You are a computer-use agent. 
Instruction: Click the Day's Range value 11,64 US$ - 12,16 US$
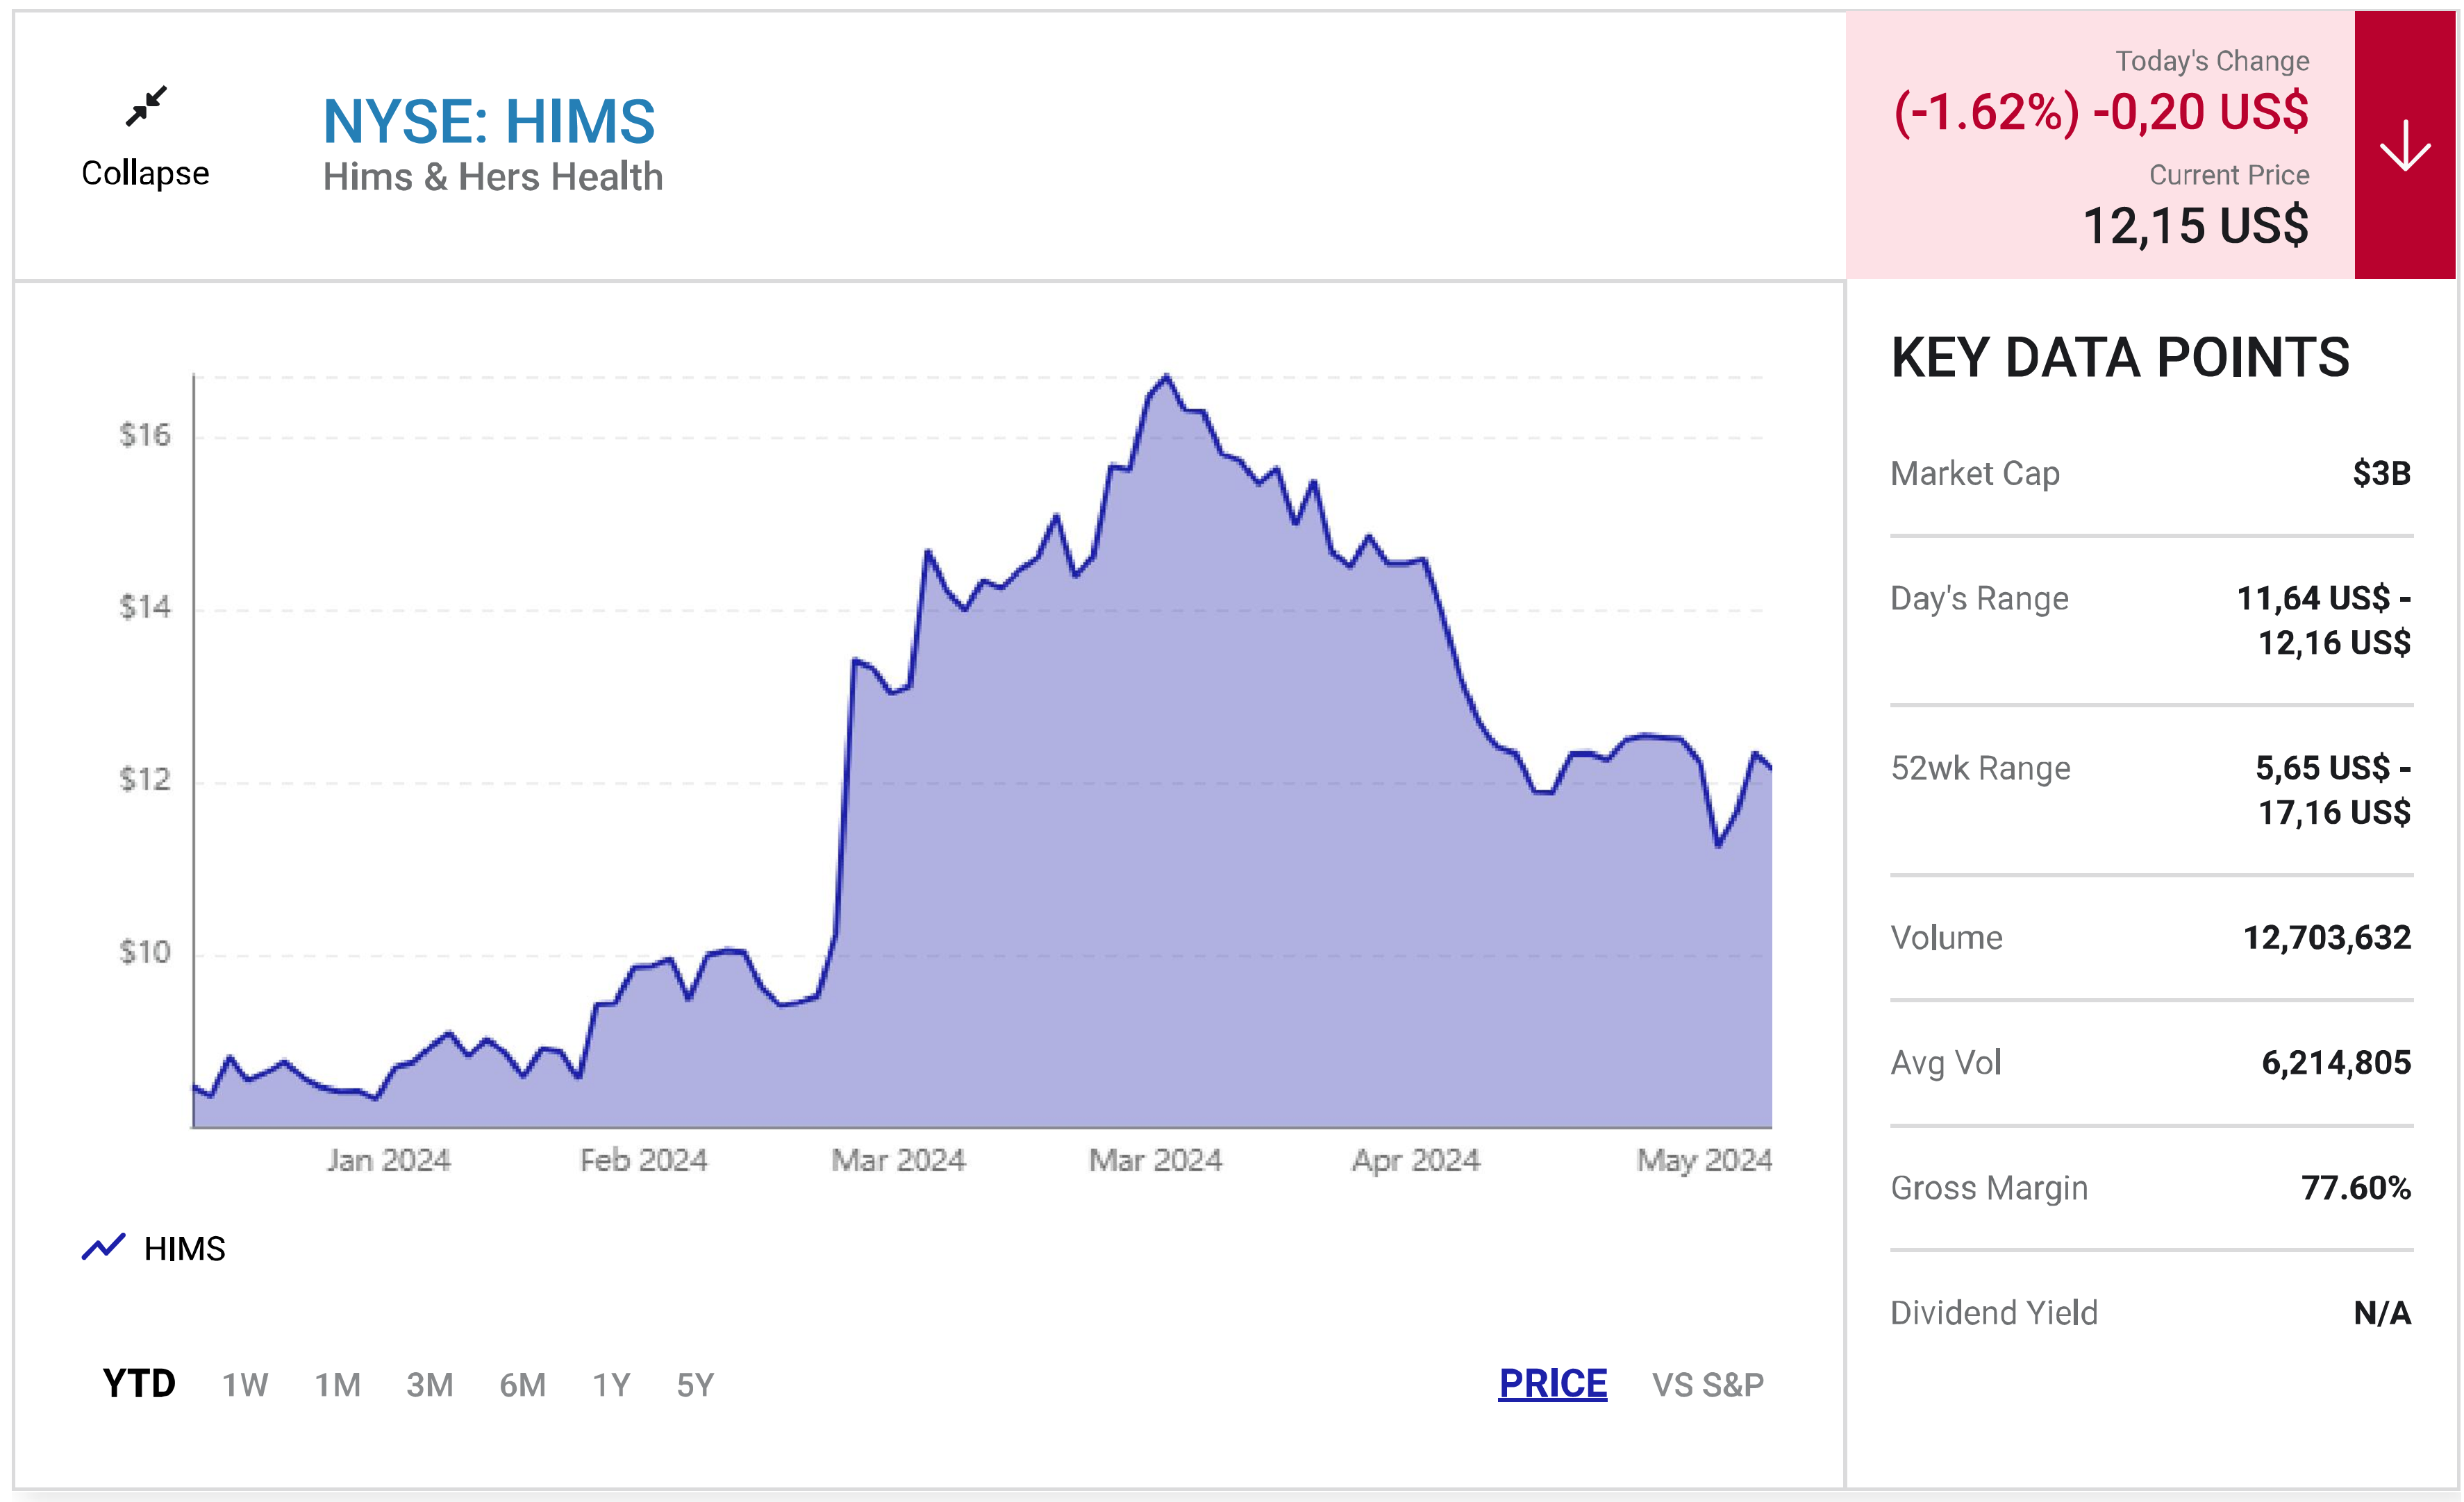click(2323, 620)
